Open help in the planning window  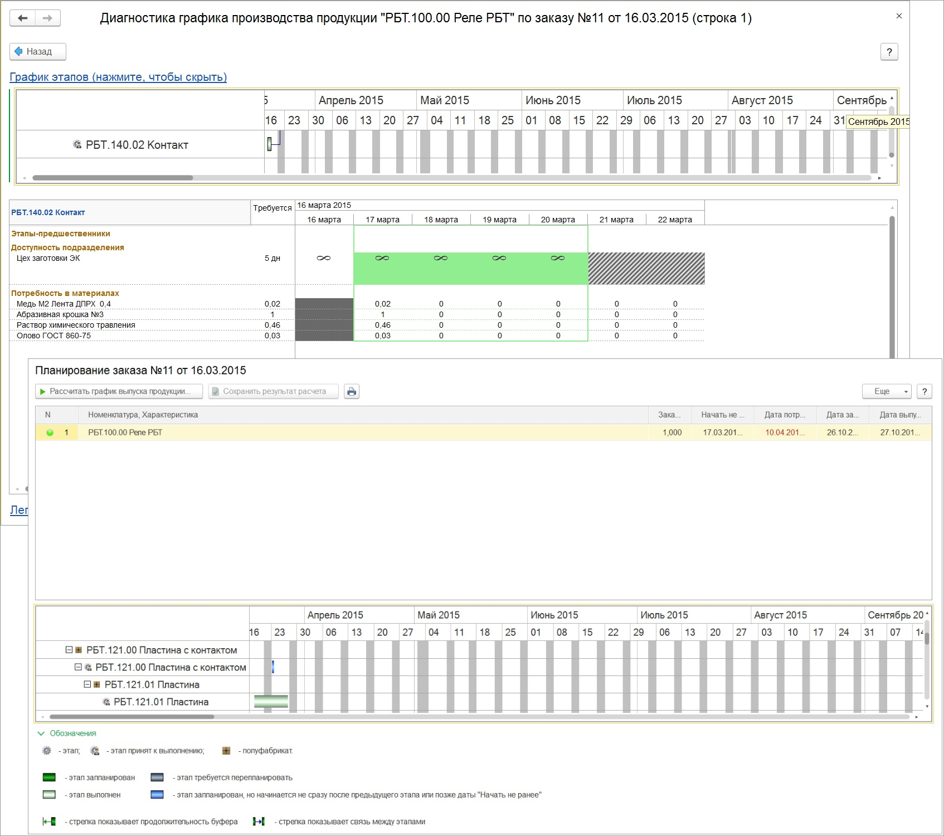pos(924,391)
